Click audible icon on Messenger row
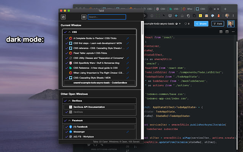 (x=128, y=131)
